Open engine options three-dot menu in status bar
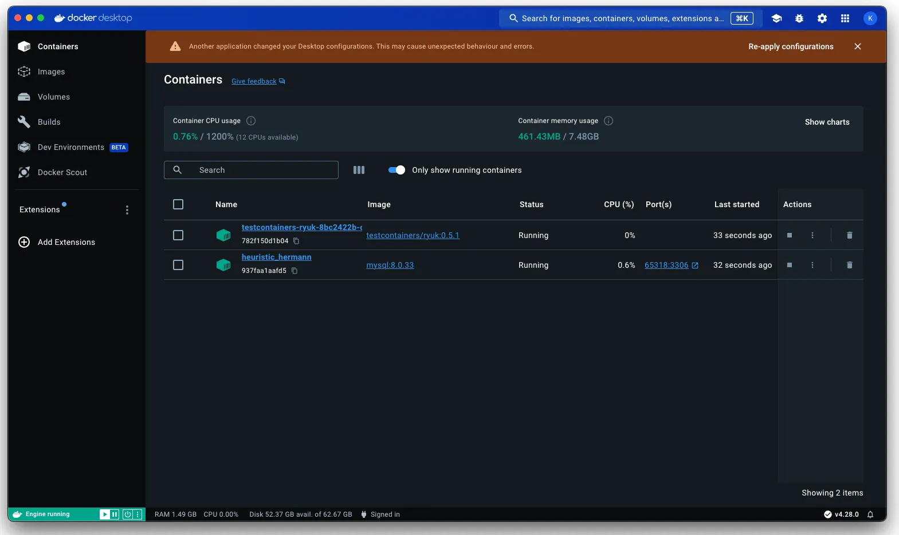 [x=138, y=514]
